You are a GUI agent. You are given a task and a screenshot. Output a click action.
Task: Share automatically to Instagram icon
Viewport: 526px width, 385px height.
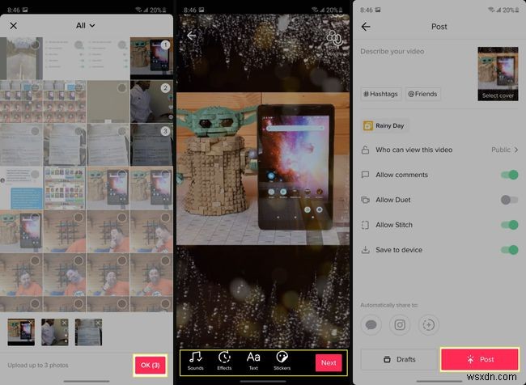click(x=400, y=324)
